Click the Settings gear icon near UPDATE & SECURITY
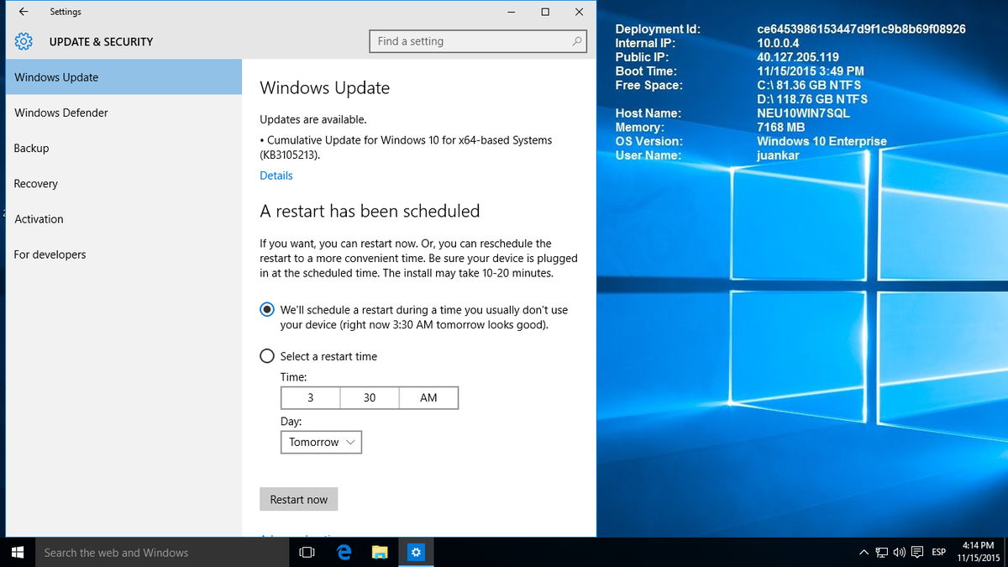1008x567 pixels. pos(24,40)
